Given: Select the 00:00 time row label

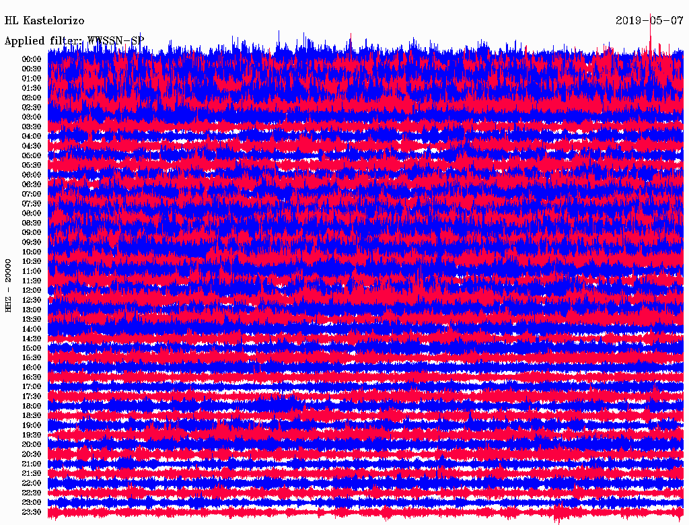Looking at the screenshot, I should click(32, 59).
